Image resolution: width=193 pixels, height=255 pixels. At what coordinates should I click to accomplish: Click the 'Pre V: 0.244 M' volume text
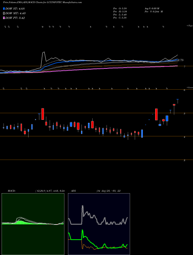(154, 12)
